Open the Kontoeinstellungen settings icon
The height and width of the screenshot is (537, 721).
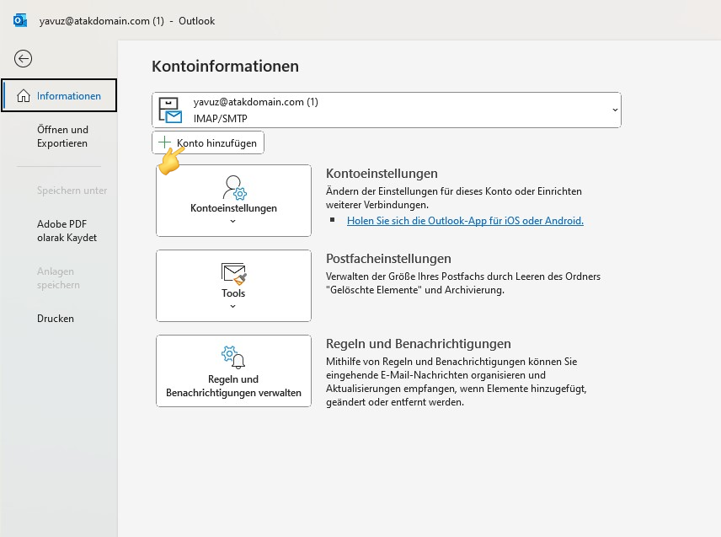[x=233, y=187]
